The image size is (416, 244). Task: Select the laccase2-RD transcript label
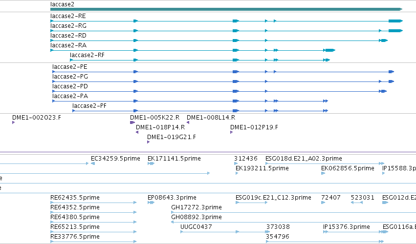(68, 36)
